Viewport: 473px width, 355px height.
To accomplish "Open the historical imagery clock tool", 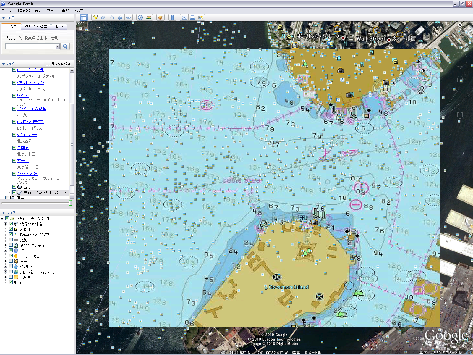I will (x=140, y=17).
